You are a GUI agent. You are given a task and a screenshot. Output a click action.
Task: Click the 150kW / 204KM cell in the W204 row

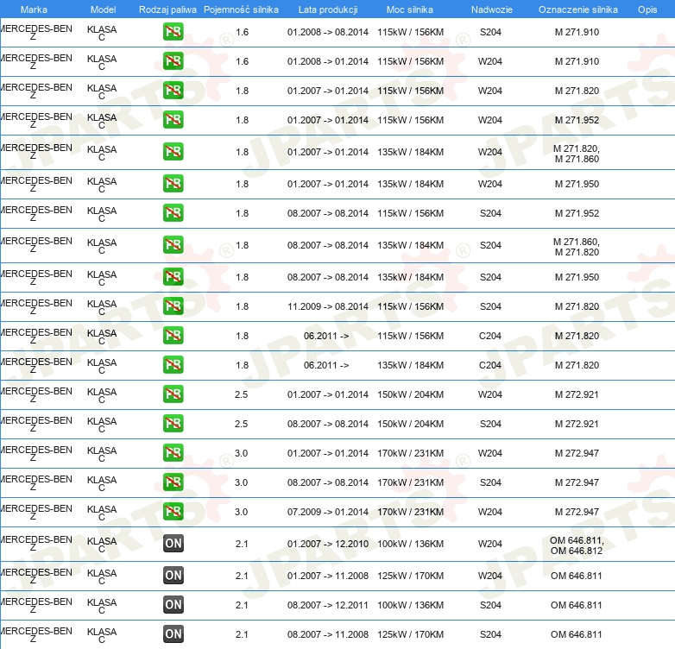click(410, 394)
